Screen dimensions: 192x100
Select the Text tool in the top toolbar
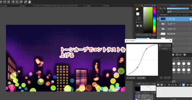pyautogui.click(x=13, y=2)
